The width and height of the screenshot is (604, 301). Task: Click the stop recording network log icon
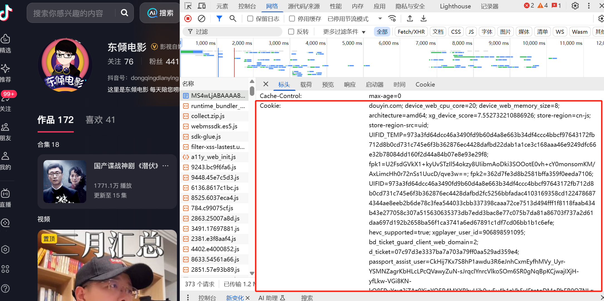tap(188, 19)
